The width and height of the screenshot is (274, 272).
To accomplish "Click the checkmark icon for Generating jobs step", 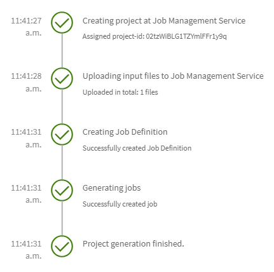I will coord(62,190).
